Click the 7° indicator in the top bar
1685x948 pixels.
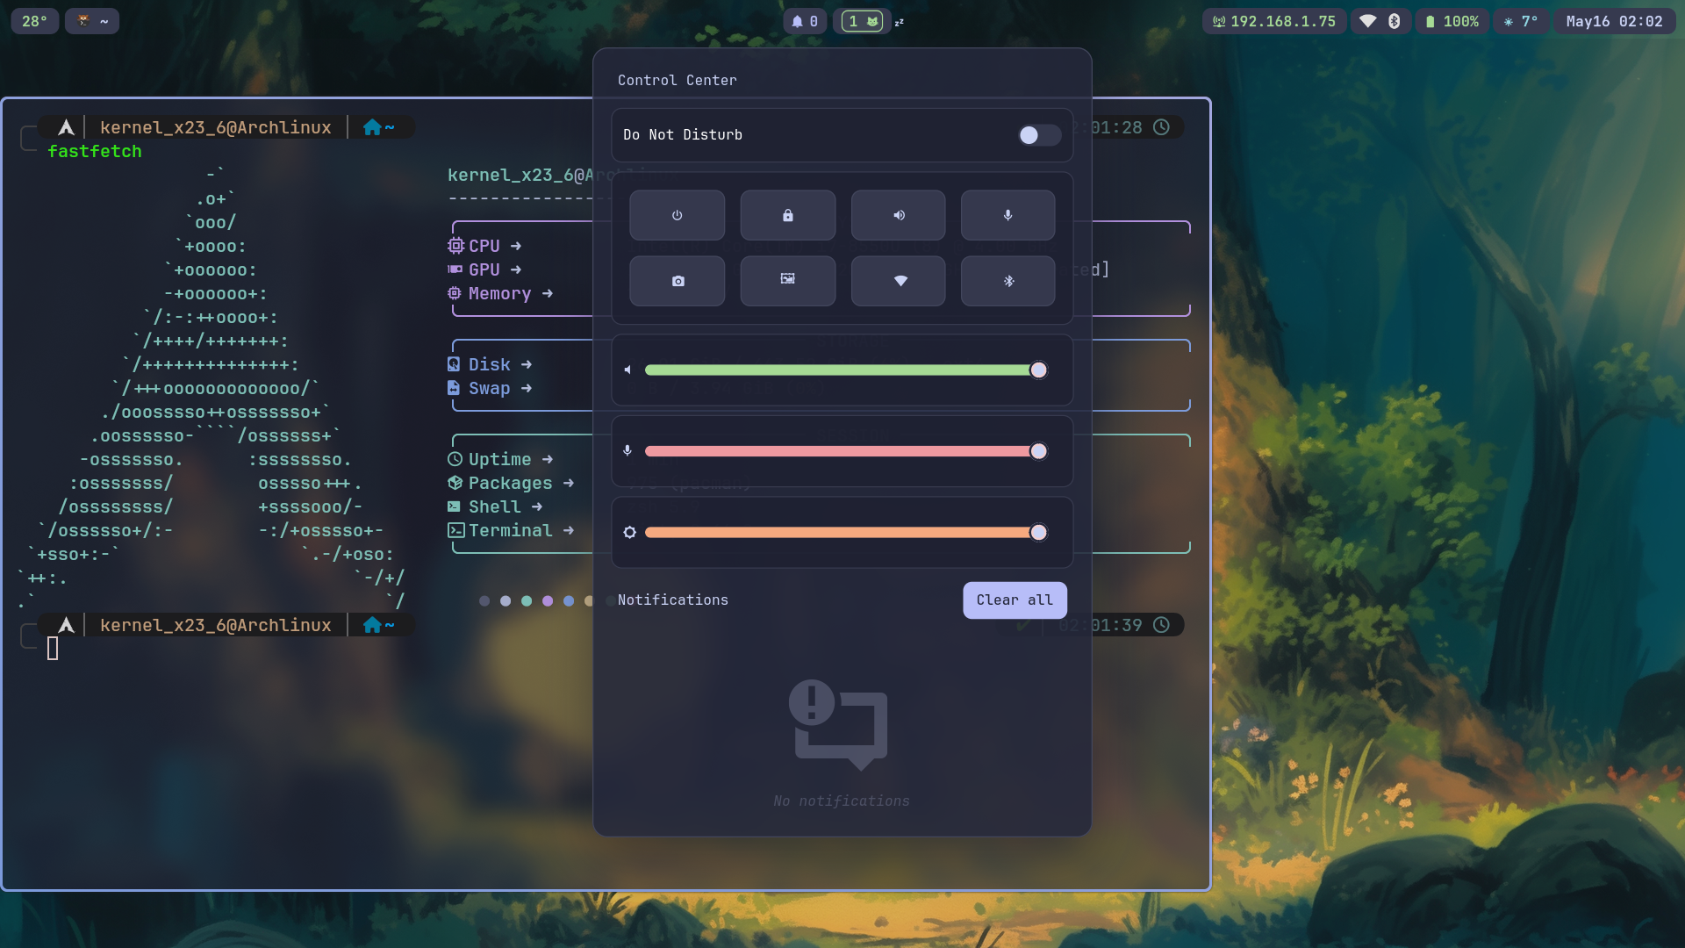pos(1521,21)
